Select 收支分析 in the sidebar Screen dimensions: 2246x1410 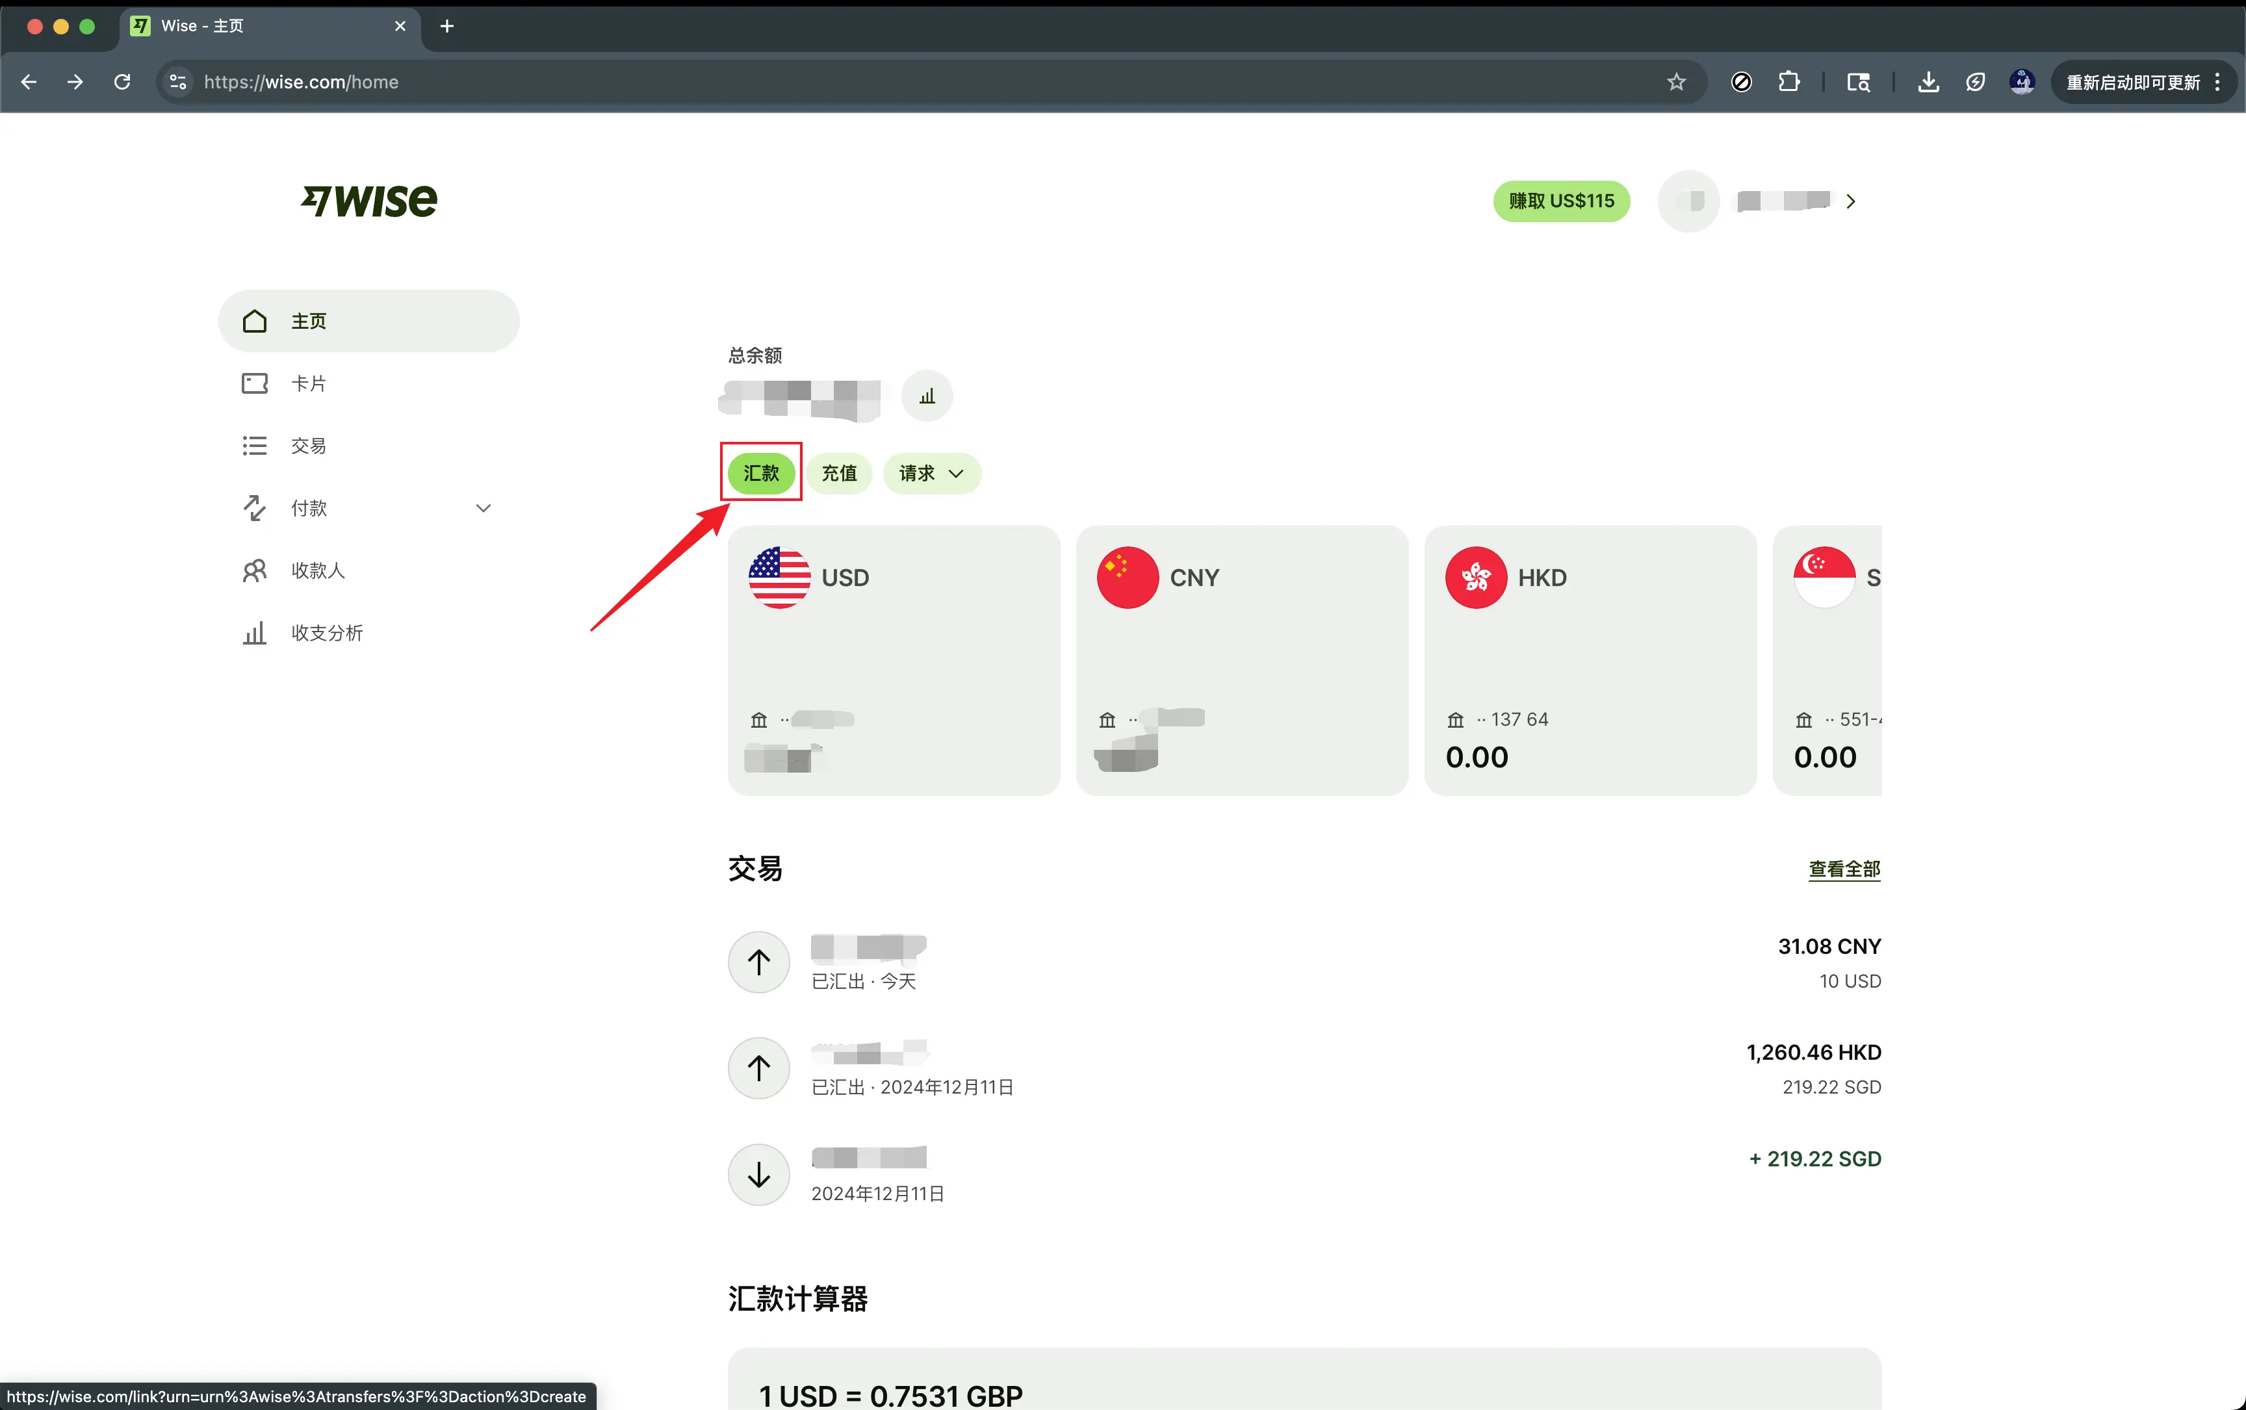[326, 632]
